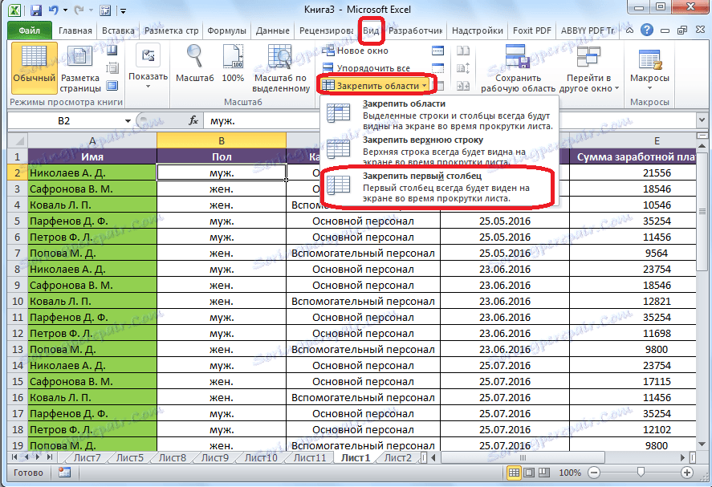Click Упорядочить все icon

(327, 67)
